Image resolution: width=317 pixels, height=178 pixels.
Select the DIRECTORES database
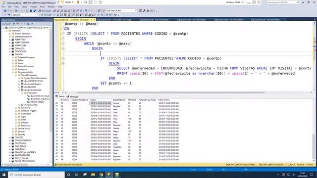(20, 143)
